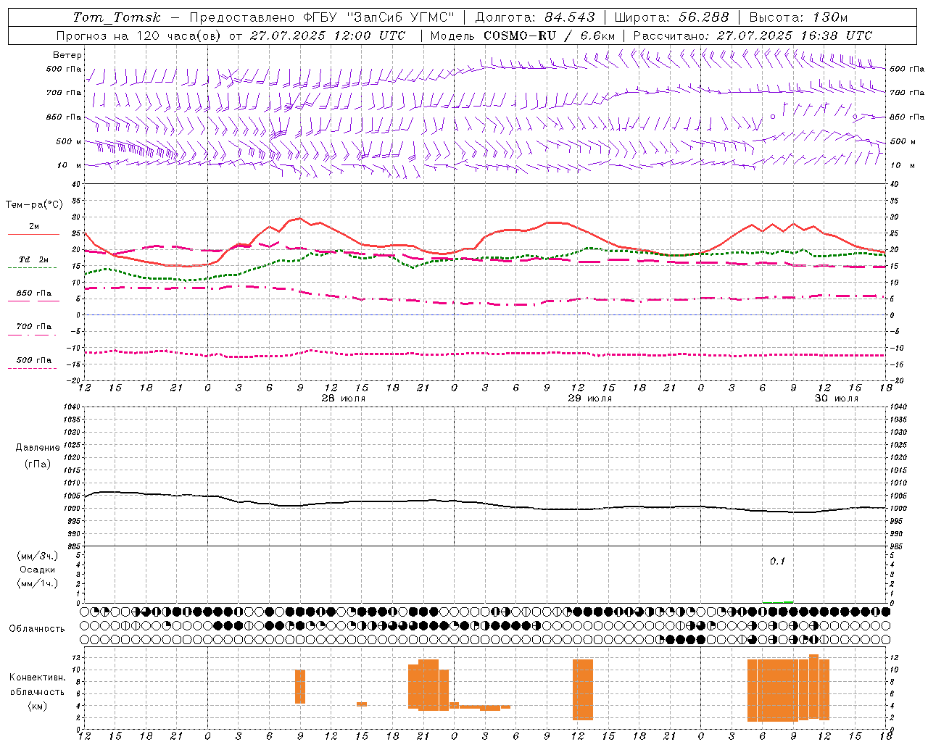Click the 0.1 precipitation amount value
Viewport: 928px width, 742px height.
(x=777, y=561)
